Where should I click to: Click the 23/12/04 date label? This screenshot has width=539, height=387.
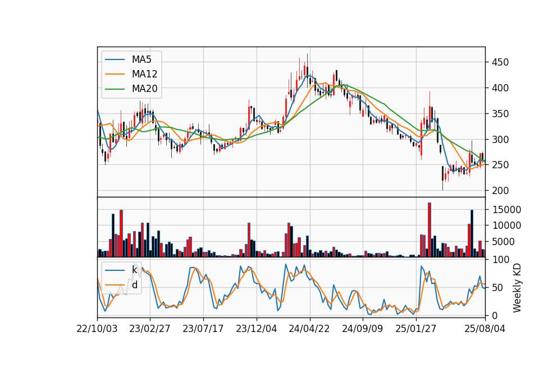[257, 329]
